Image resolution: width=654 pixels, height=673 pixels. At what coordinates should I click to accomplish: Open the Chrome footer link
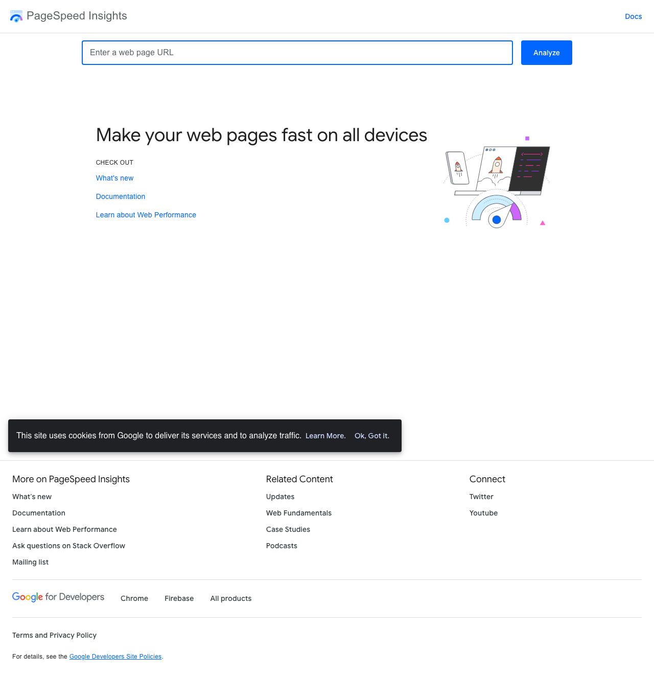[134, 598]
